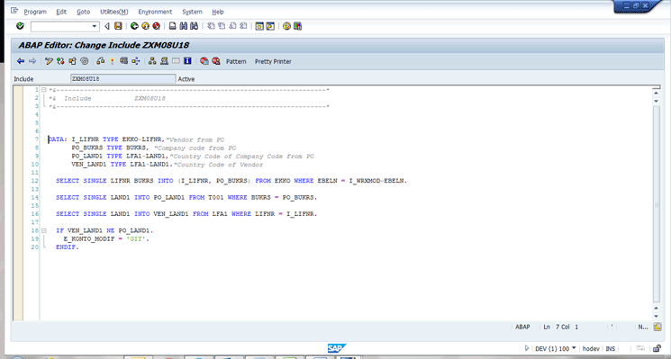The height and width of the screenshot is (359, 671).
Task: Open the System menu
Action: 192,12
